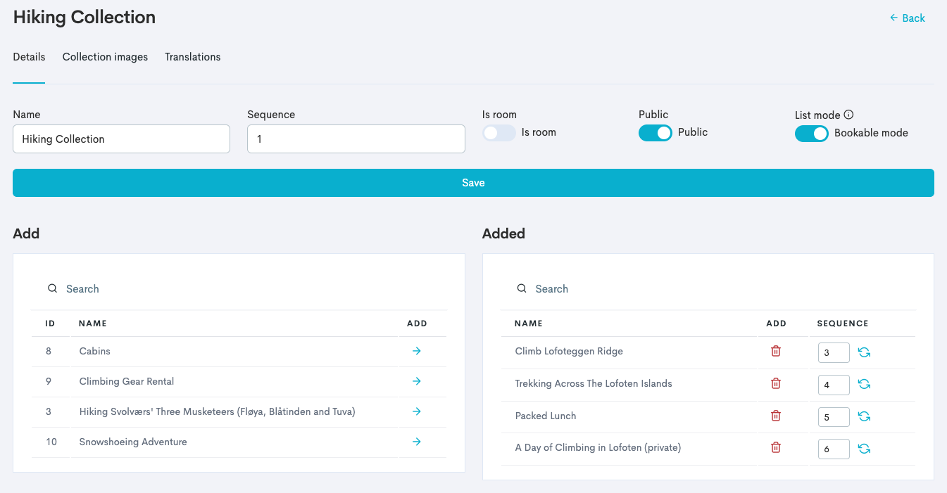
Task: Click Packed Lunch name
Action: 546,416
